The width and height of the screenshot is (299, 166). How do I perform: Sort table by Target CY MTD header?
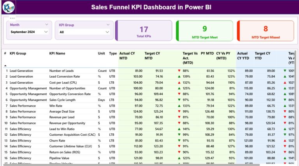pos(152,56)
